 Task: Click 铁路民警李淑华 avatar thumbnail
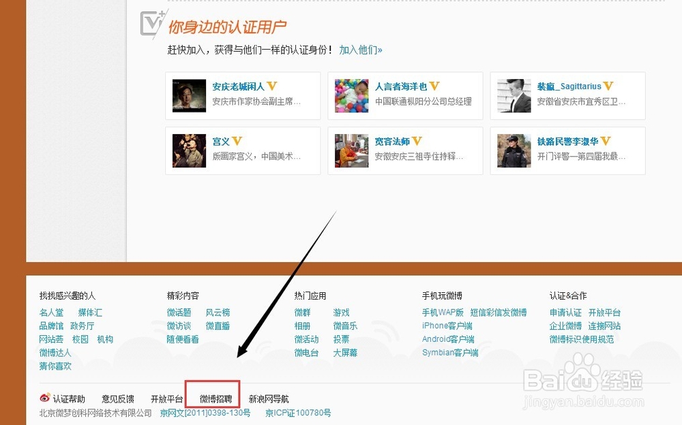(x=514, y=151)
